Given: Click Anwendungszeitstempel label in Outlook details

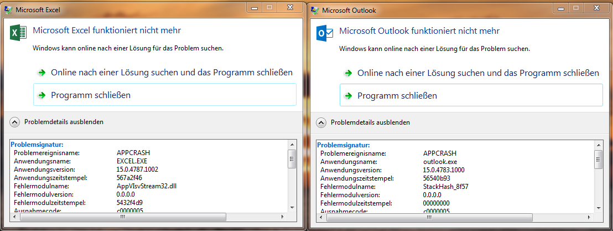Looking at the screenshot, I should pyautogui.click(x=357, y=178).
